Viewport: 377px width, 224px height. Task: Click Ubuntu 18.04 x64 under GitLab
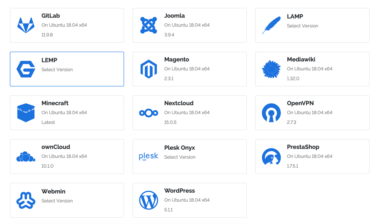click(x=68, y=25)
